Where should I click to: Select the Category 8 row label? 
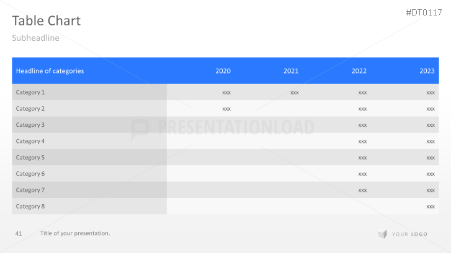30,206
